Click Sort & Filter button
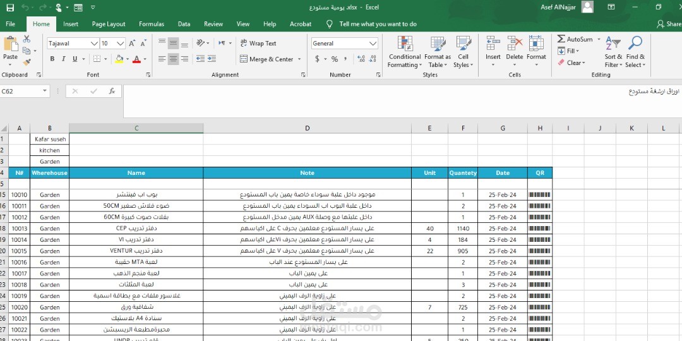 (613, 52)
